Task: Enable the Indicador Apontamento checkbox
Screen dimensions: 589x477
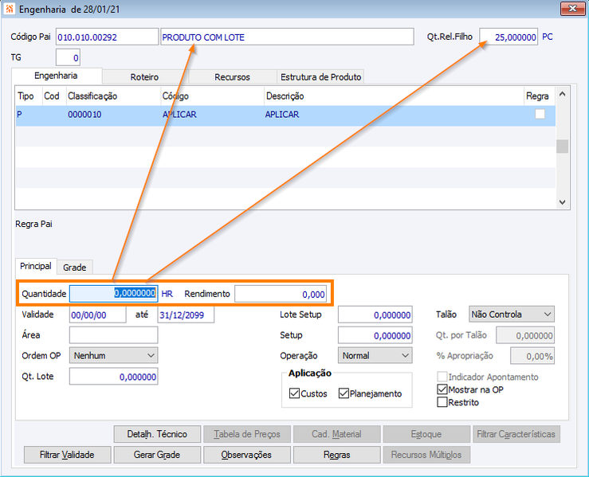Action: (442, 377)
